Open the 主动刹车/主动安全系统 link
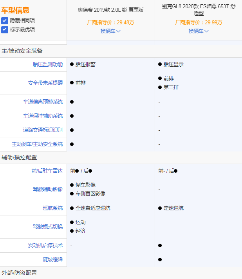242x279 pixels. (x=37, y=144)
